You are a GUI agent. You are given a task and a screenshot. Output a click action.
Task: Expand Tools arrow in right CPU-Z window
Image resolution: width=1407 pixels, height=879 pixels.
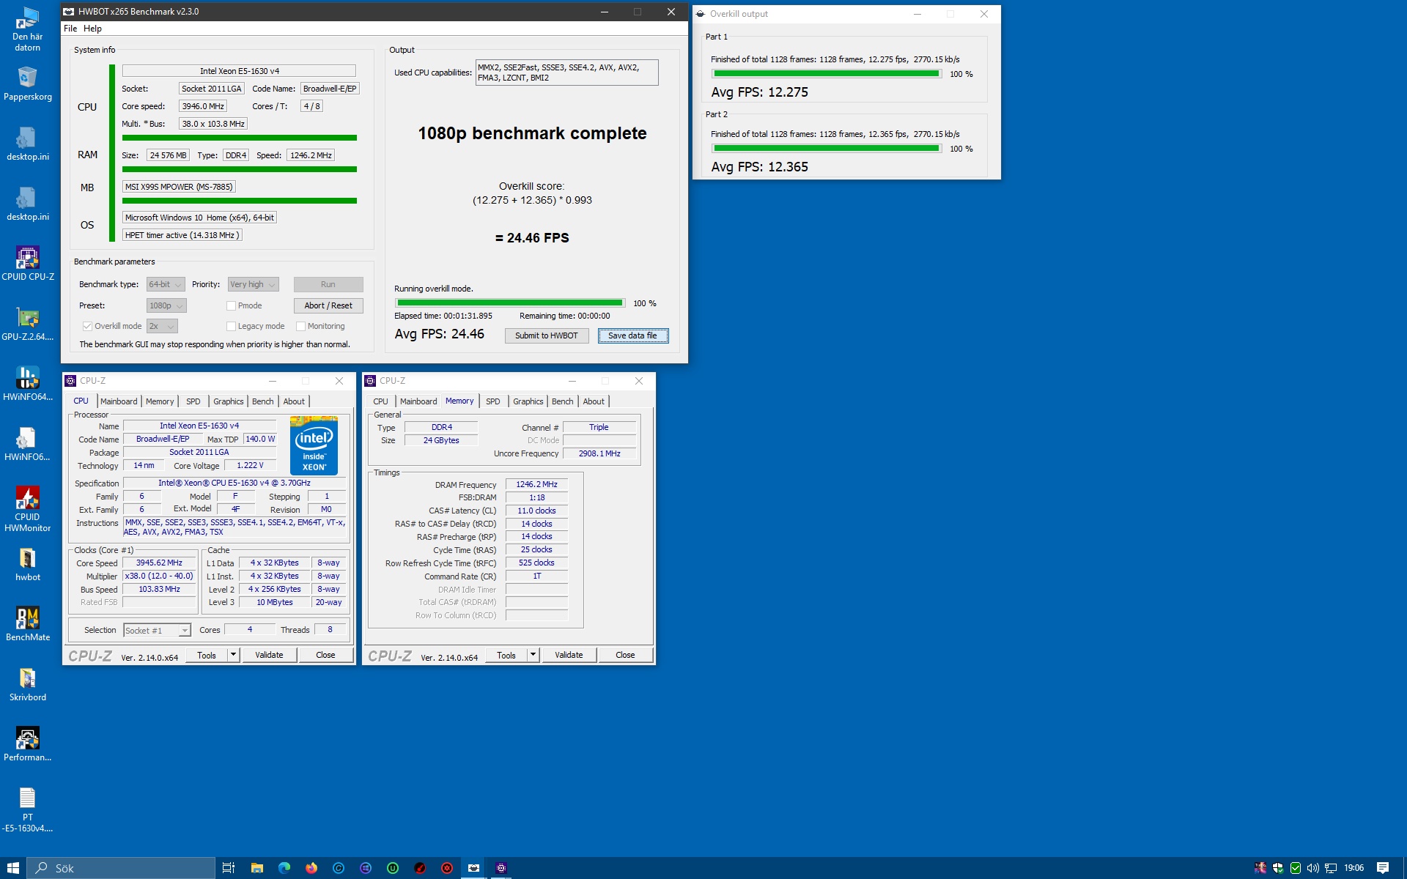tap(533, 655)
